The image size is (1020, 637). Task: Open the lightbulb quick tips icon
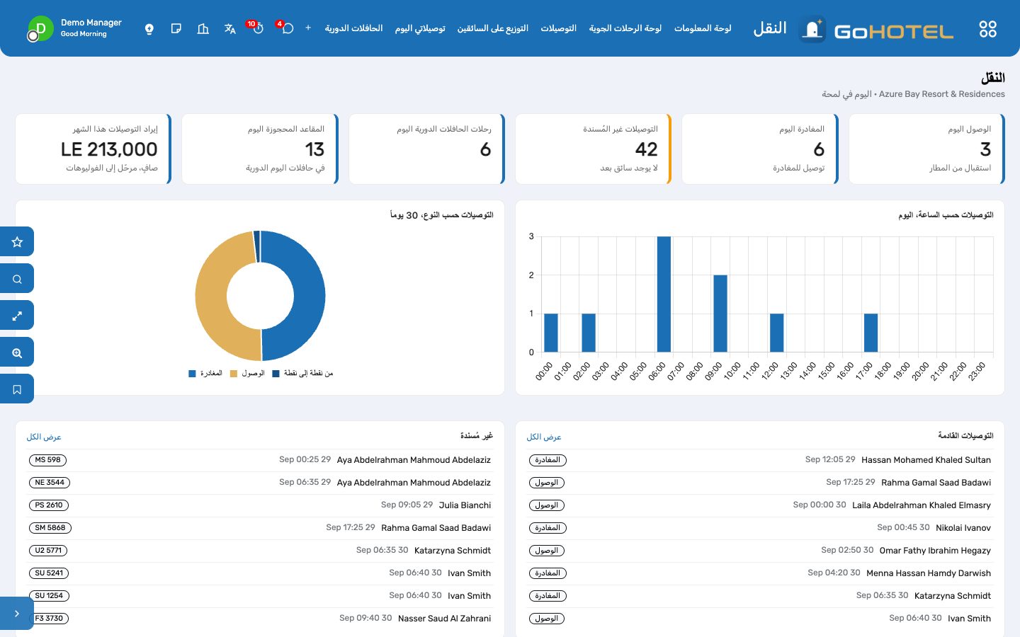click(x=149, y=29)
